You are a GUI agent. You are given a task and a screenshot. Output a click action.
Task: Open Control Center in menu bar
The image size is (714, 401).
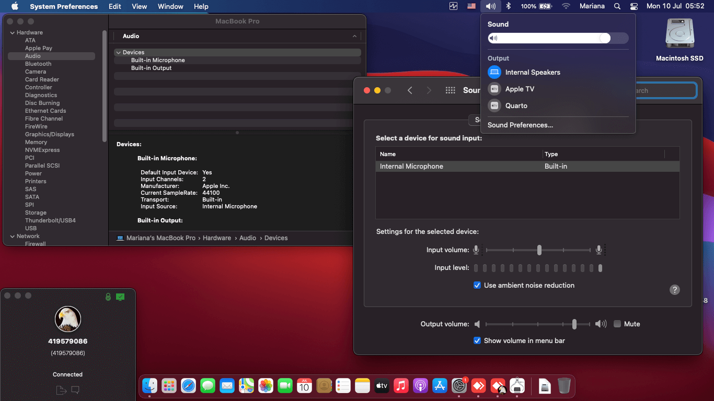point(634,6)
